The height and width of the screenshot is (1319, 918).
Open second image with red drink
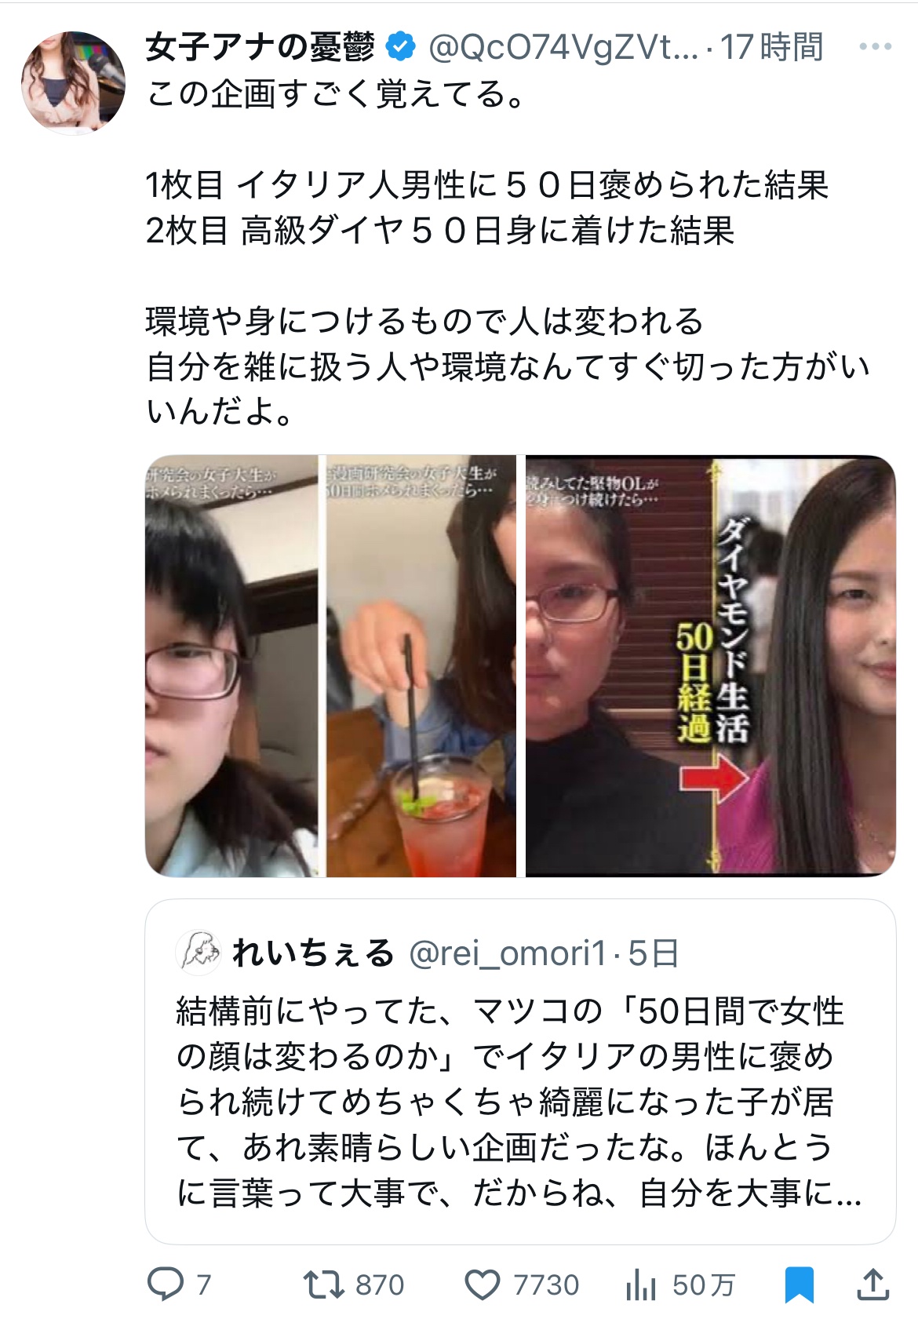tap(421, 665)
